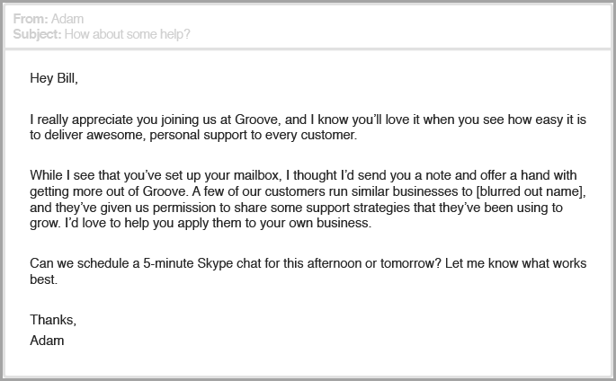Click the "Hey Bill," greeting line

pyautogui.click(x=54, y=78)
